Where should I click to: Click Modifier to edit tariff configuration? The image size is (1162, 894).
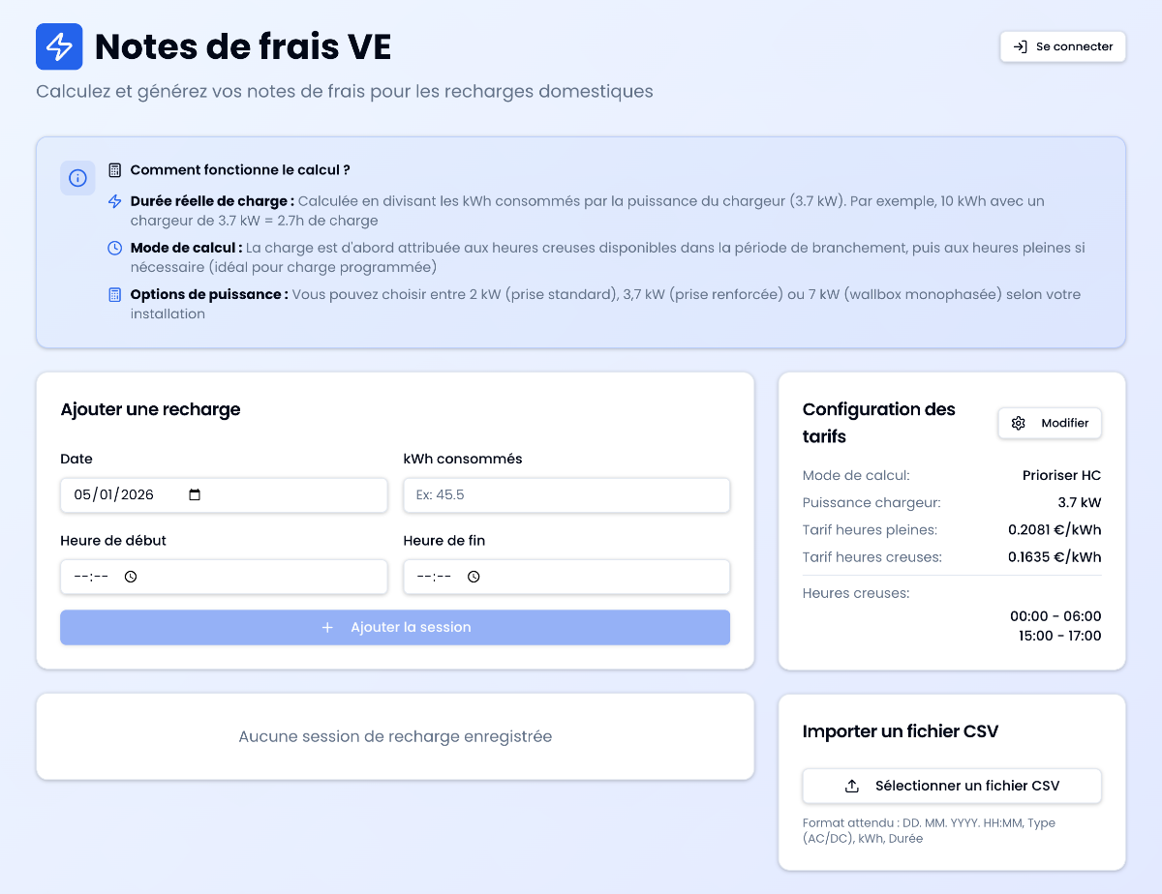1063,423
